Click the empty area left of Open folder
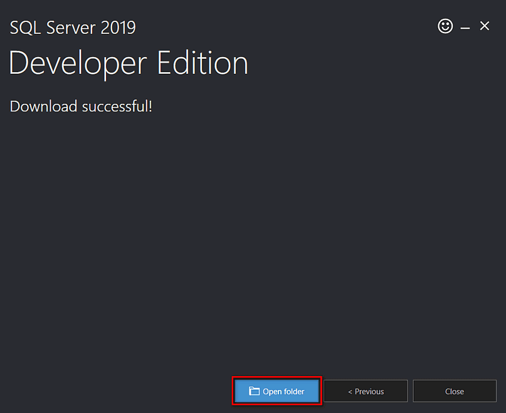The image size is (506, 413). (x=113, y=391)
